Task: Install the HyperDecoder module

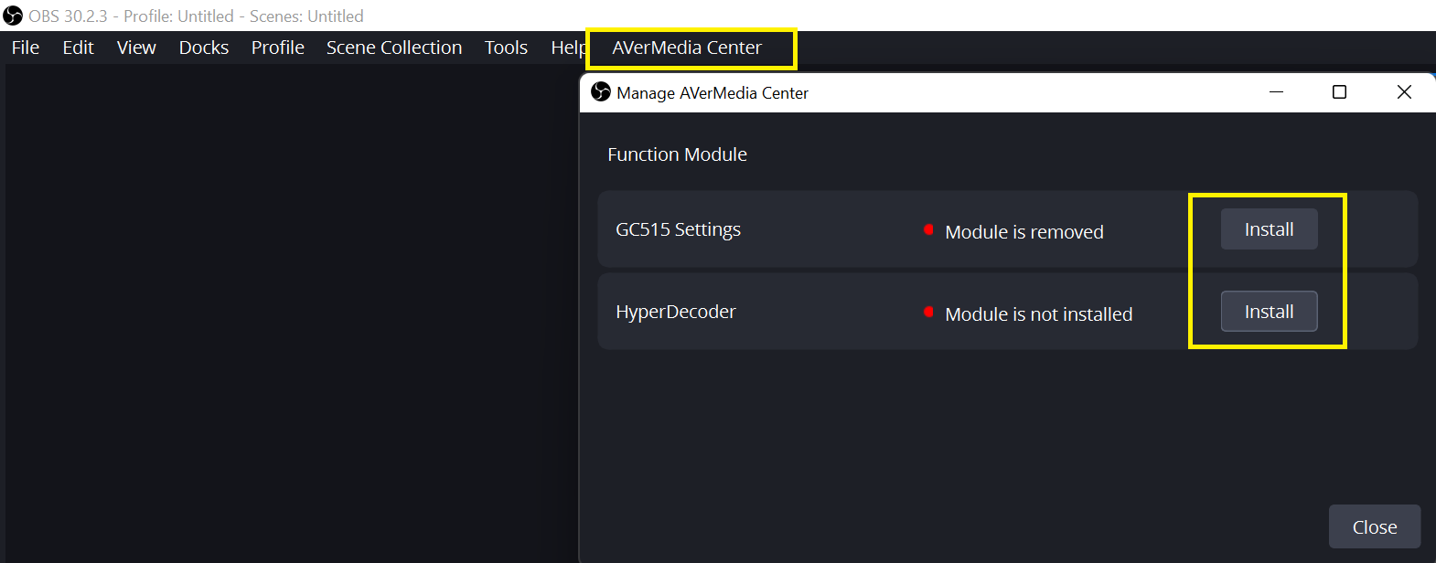Action: [1269, 312]
